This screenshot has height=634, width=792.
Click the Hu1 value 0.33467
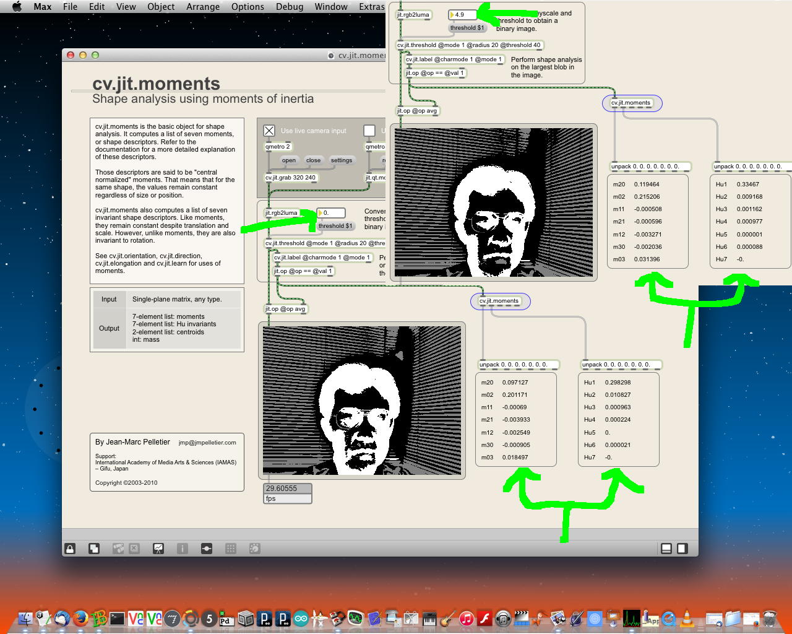pyautogui.click(x=748, y=185)
